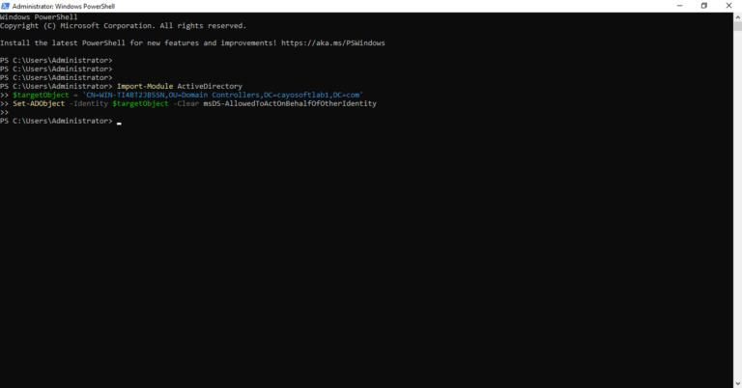The width and height of the screenshot is (742, 388).
Task: Minimize the PowerShell window
Action: click(679, 6)
